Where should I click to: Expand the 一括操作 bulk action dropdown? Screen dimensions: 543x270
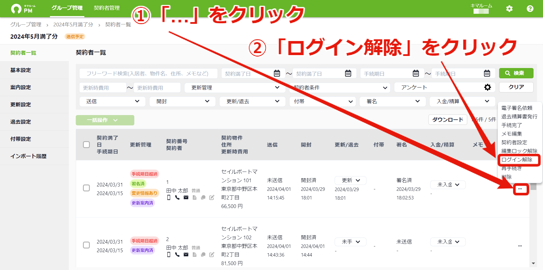click(x=105, y=120)
